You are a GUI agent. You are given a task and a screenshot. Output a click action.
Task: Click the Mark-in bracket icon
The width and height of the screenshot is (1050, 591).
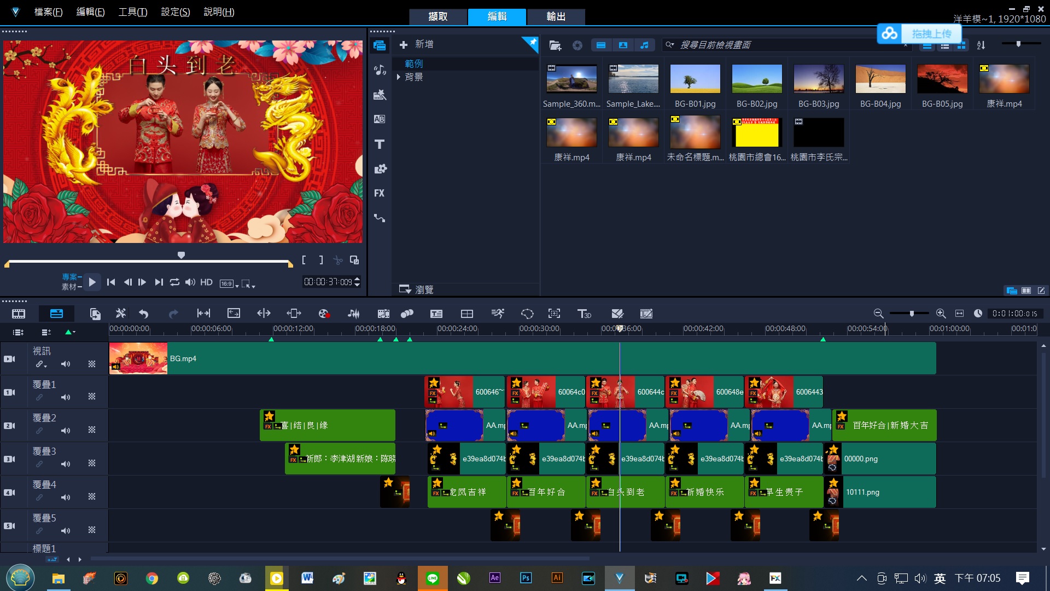[x=304, y=260]
